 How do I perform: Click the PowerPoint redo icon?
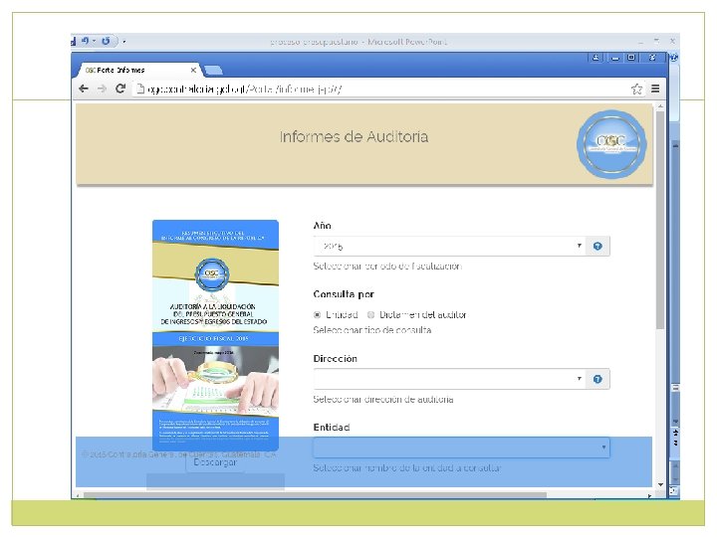[x=106, y=41]
